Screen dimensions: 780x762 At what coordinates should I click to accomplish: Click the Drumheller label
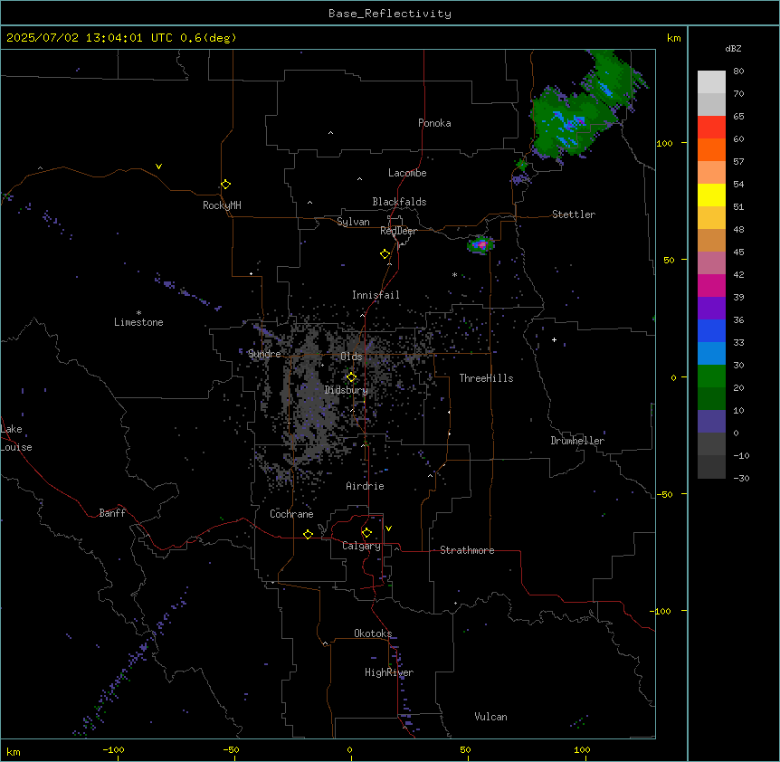[x=577, y=441]
